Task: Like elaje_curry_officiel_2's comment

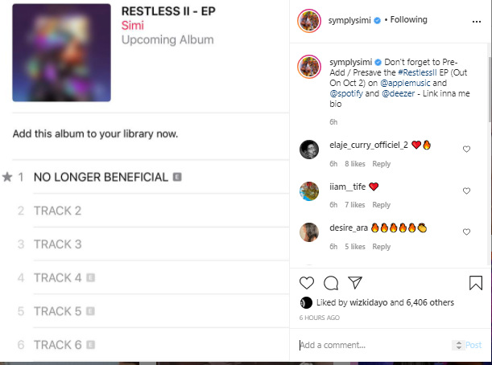Action: [x=466, y=149]
